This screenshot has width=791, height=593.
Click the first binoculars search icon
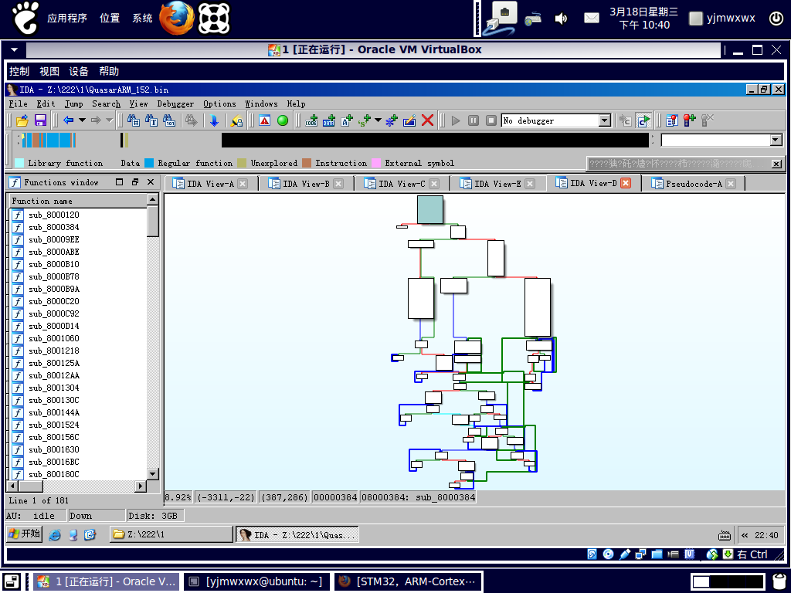(x=133, y=120)
